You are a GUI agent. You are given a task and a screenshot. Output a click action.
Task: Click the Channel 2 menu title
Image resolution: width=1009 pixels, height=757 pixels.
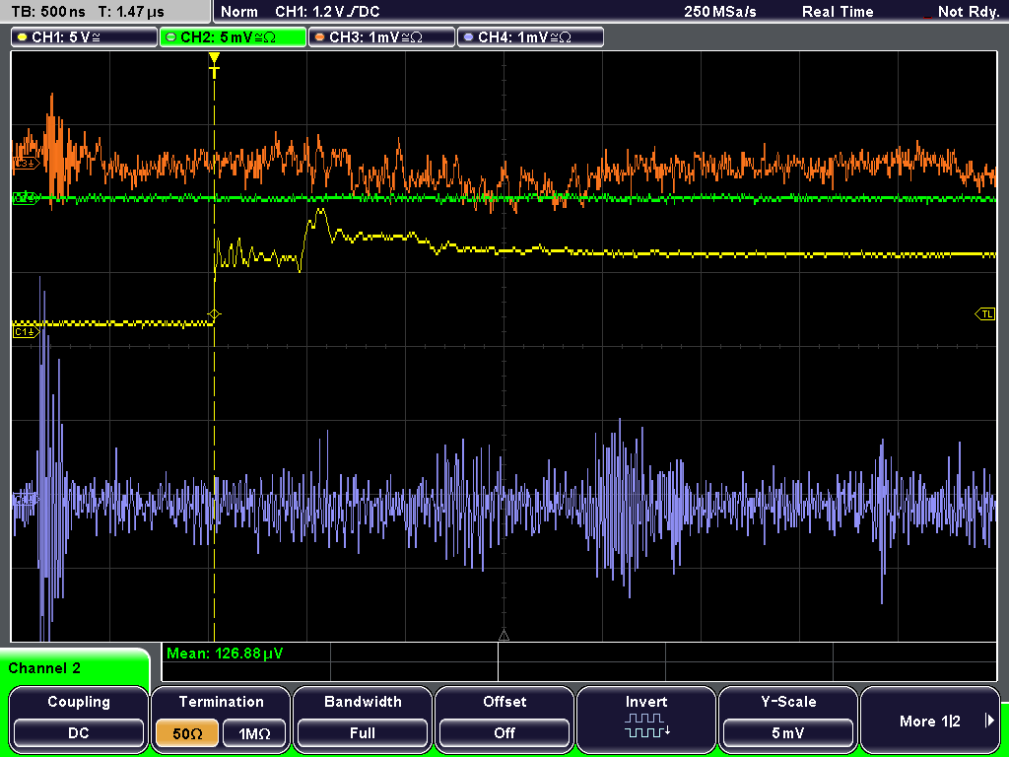pos(44,668)
